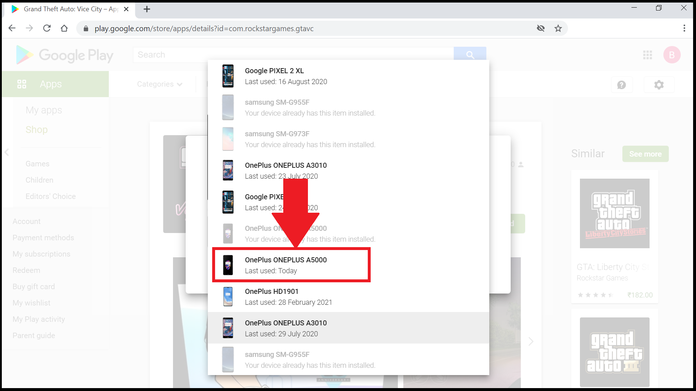This screenshot has width=696, height=391.
Task: Open GTA: Liberty City Stories thumbnail
Action: pos(614,213)
